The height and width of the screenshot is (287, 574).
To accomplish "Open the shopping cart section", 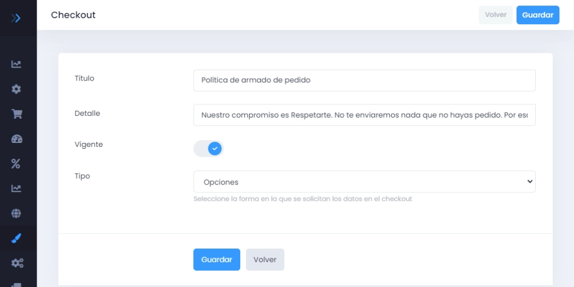I will (x=16, y=114).
